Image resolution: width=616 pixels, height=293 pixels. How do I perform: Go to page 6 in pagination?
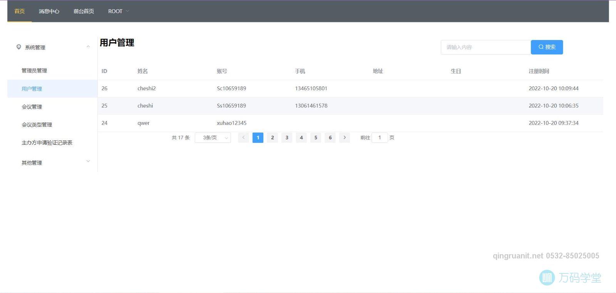pyautogui.click(x=330, y=137)
